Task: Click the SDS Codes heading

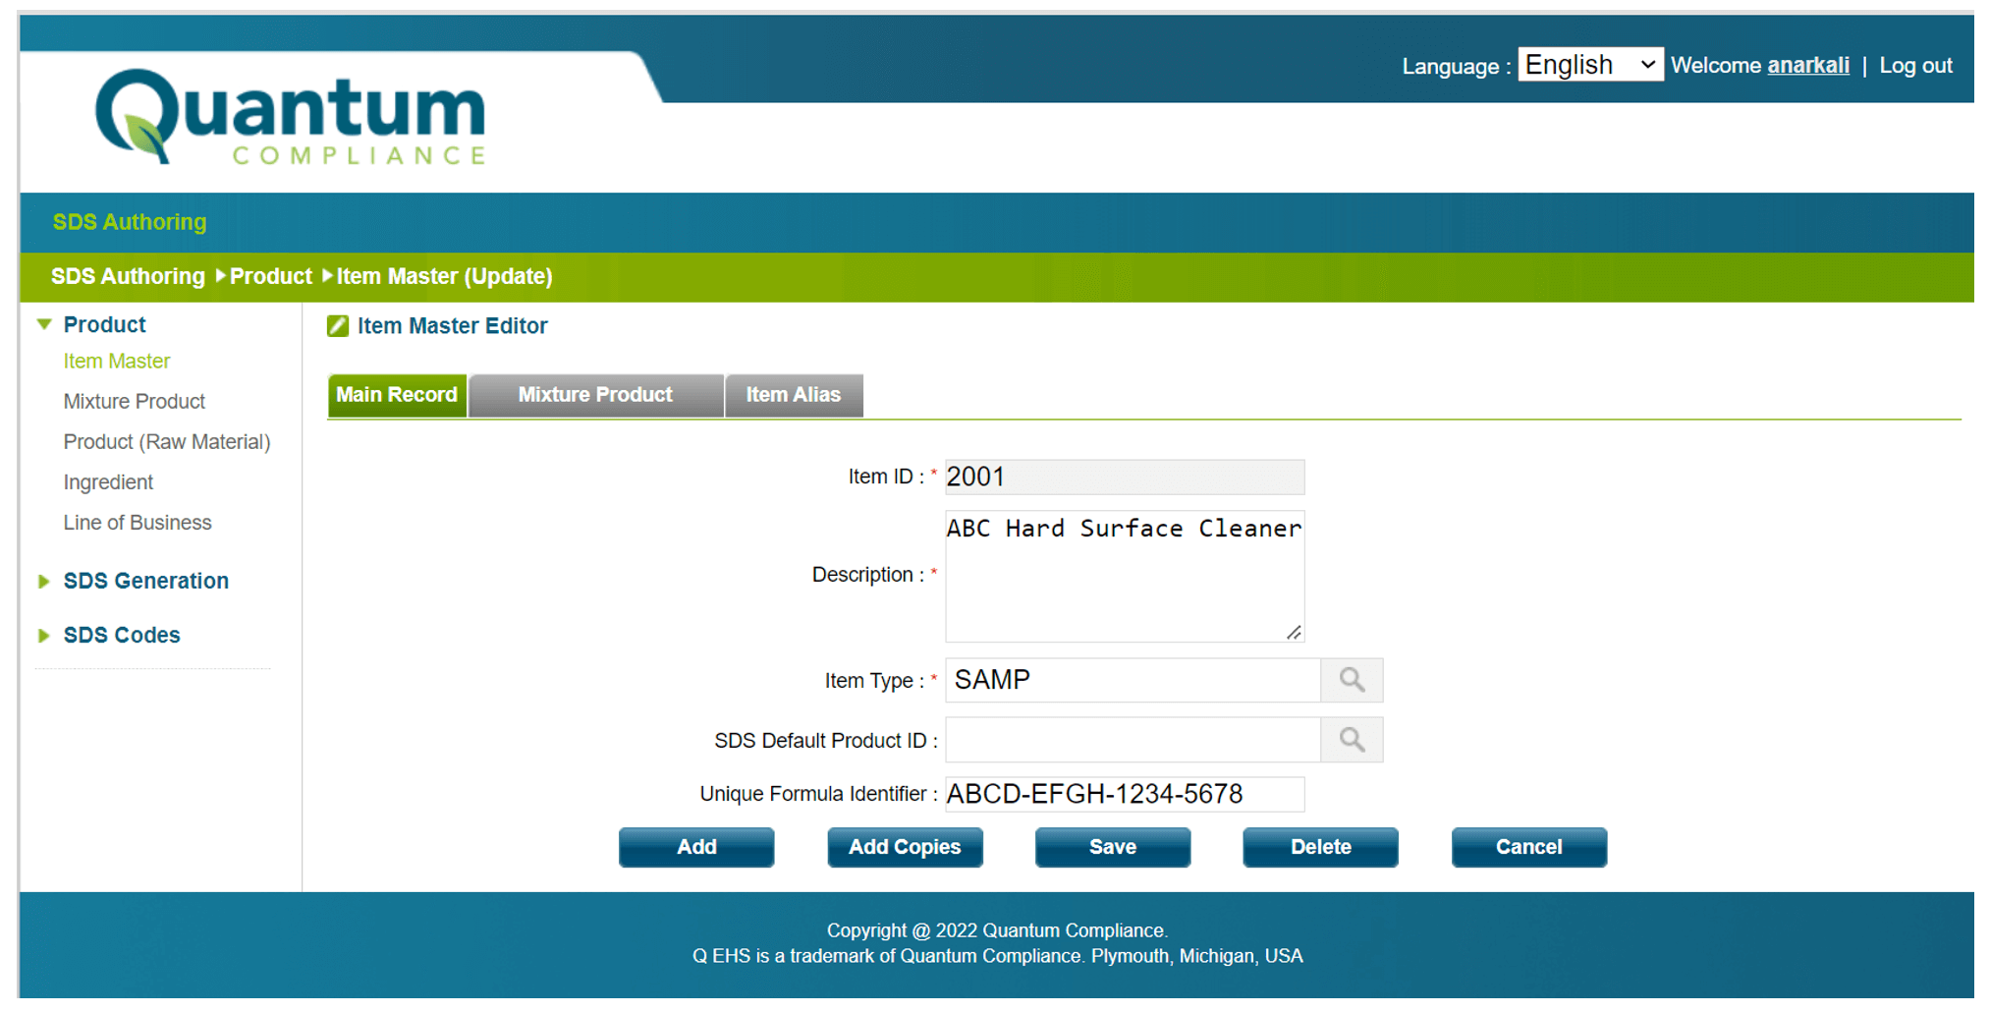Action: [x=122, y=635]
